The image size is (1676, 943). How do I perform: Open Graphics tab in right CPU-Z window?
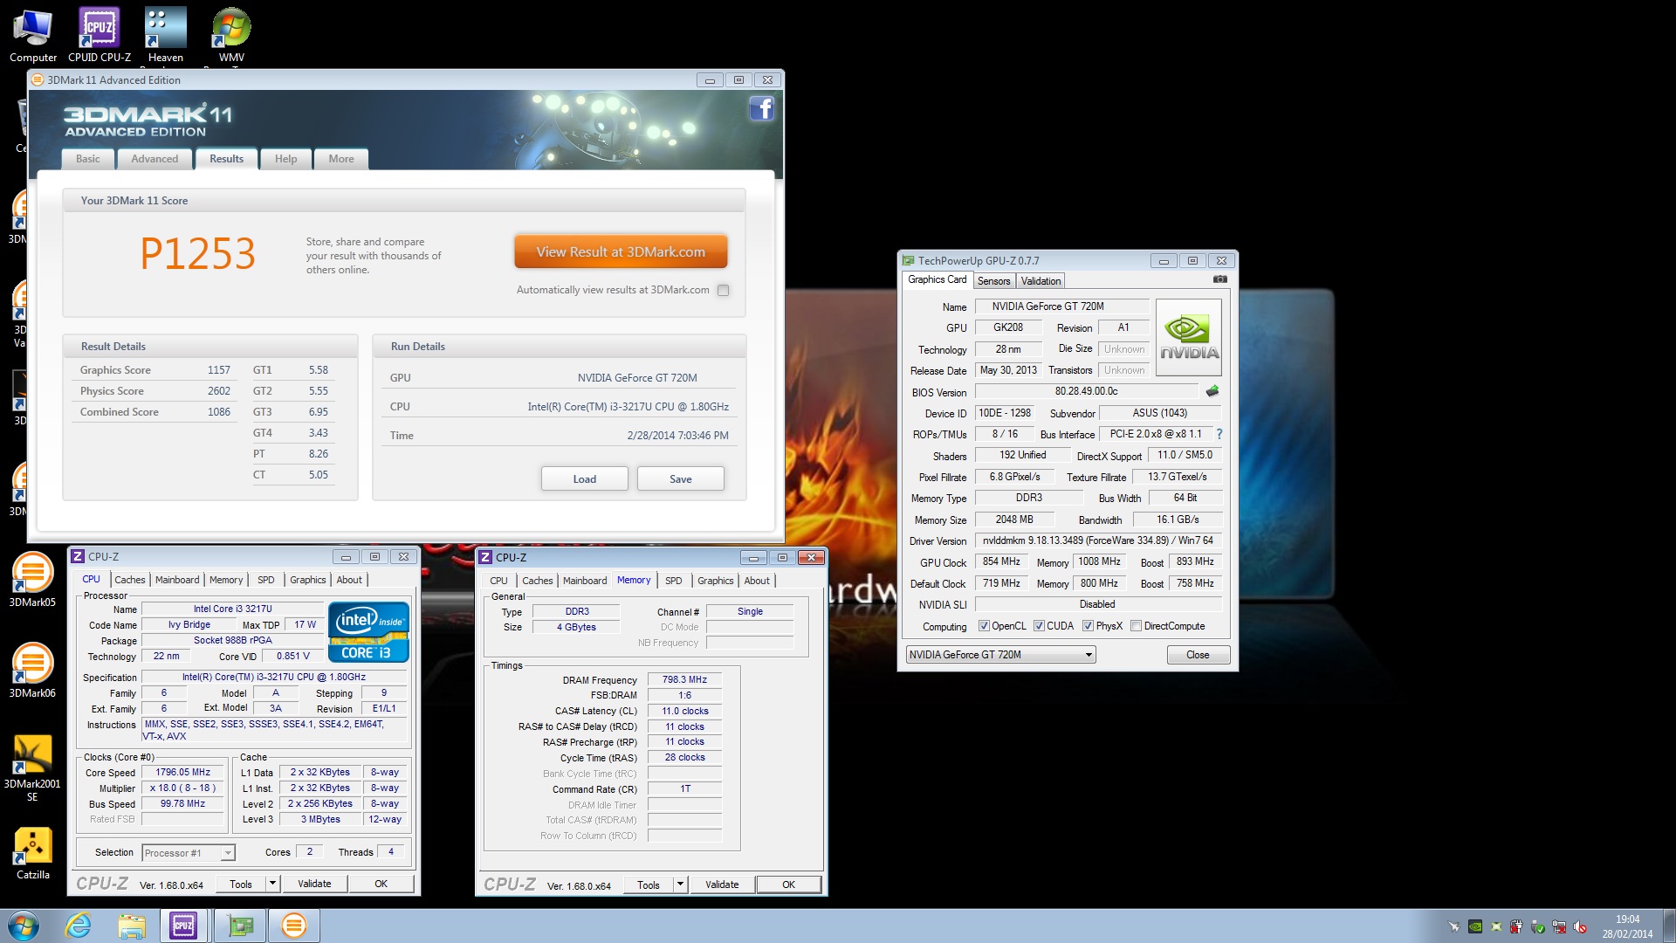pos(715,581)
